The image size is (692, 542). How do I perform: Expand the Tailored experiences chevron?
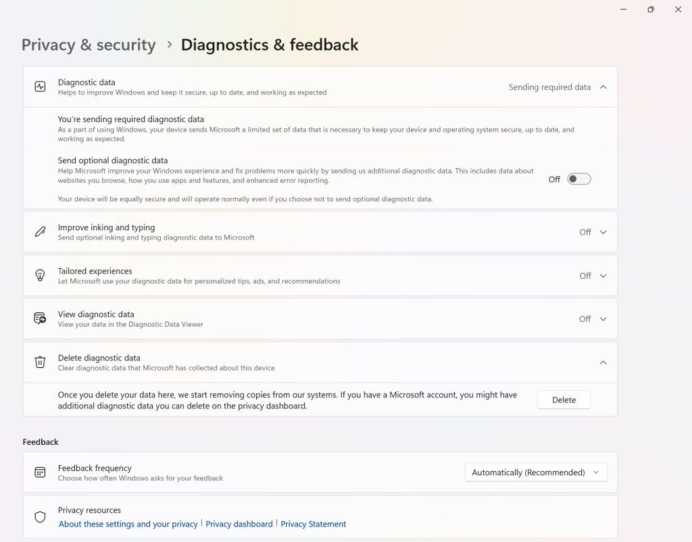603,276
